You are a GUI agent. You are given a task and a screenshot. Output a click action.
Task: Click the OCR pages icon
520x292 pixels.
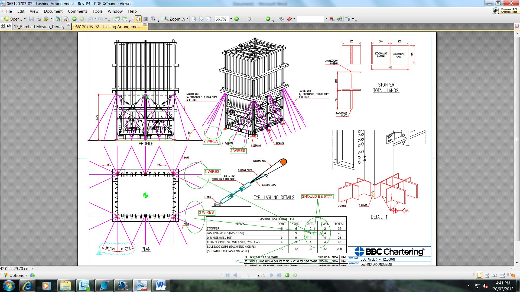point(66,19)
